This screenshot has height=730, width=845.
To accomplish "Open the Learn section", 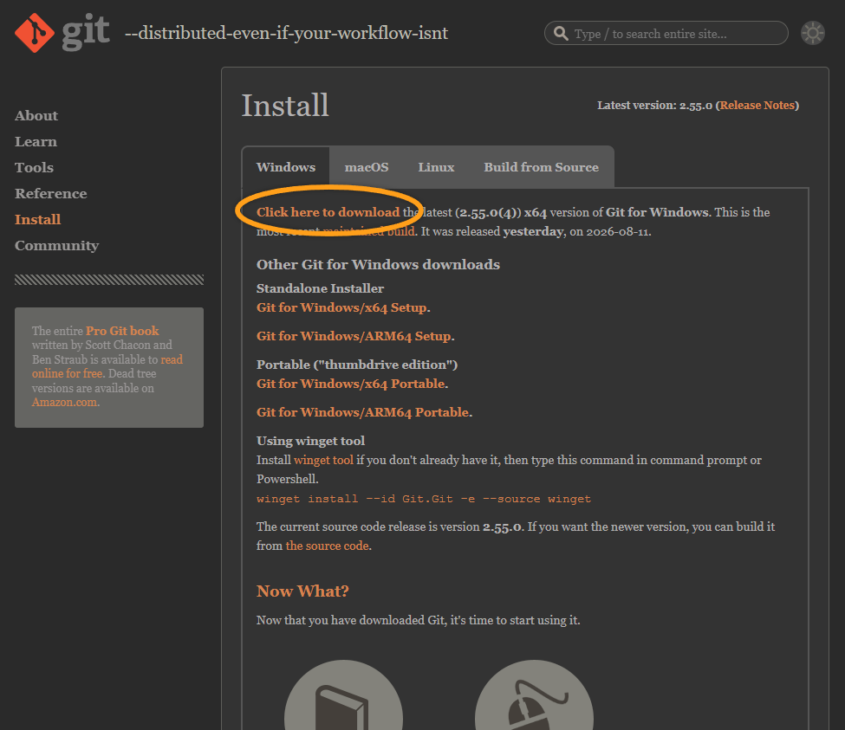I will pos(36,142).
